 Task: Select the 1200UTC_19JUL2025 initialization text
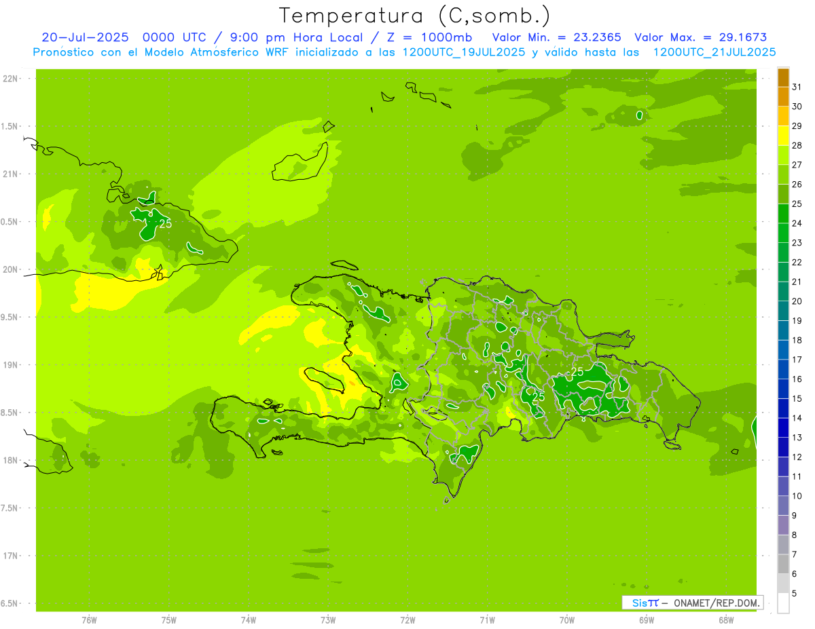tap(464, 52)
